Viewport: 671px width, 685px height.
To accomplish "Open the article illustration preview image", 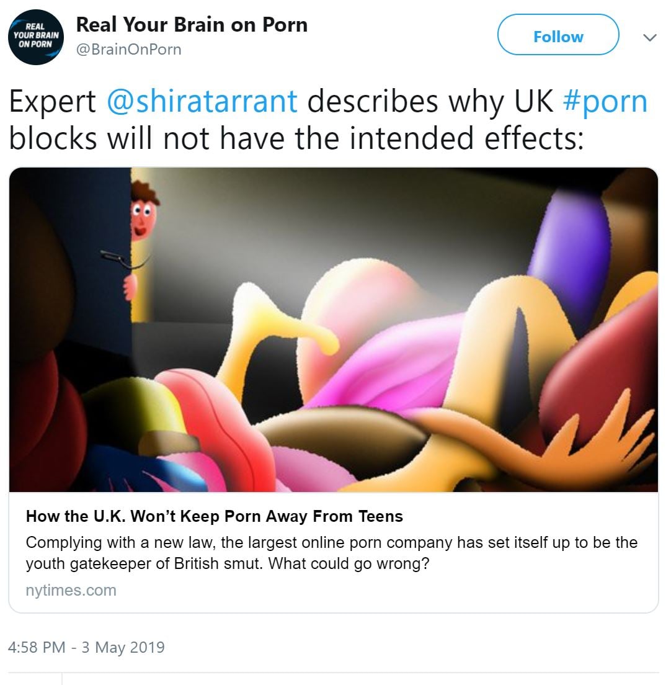I will [x=334, y=330].
